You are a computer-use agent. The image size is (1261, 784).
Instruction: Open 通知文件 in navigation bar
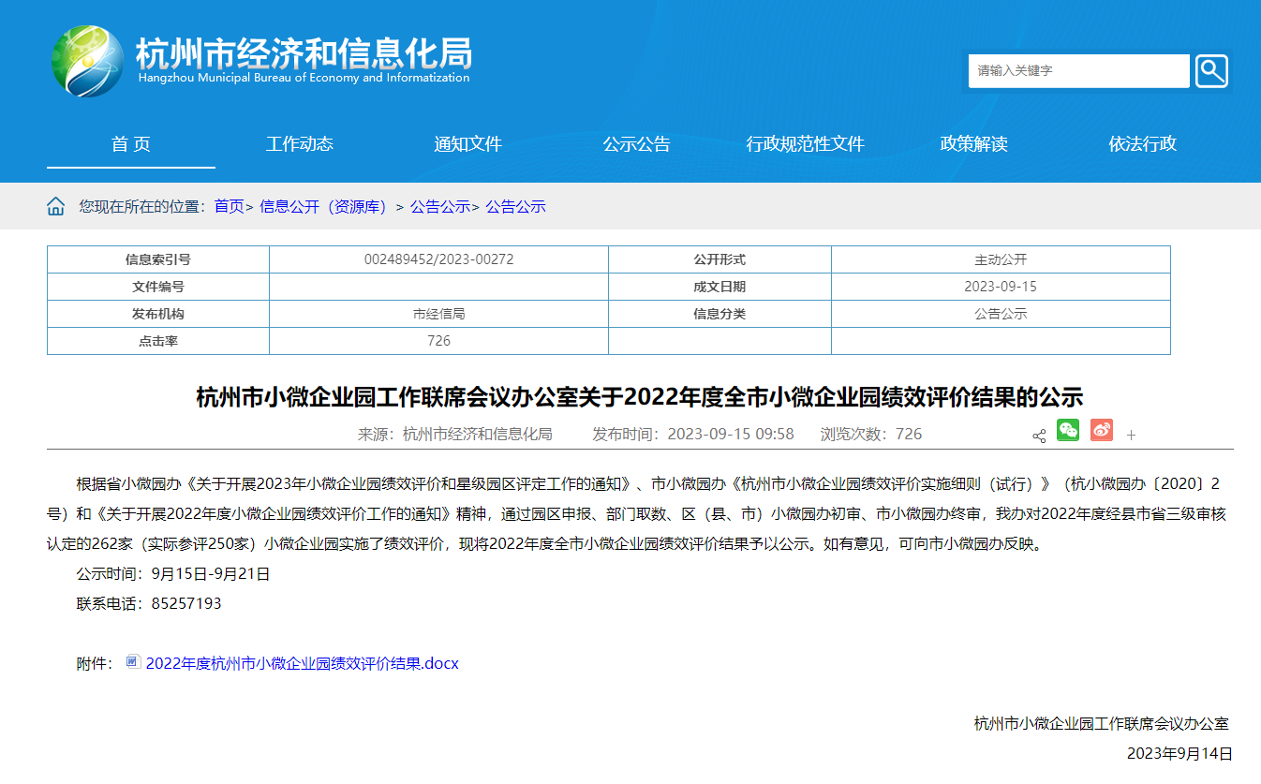tap(468, 144)
